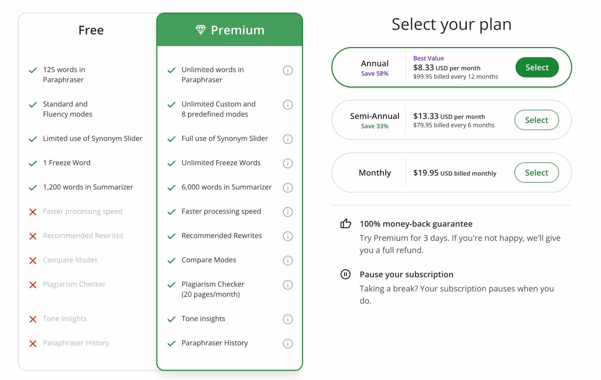Click the Free column header
Viewport: 601px width, 380px height.
coord(91,30)
